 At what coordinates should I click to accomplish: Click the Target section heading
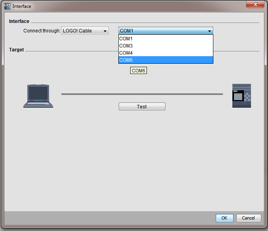[x=16, y=50]
